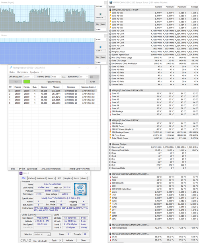
Task: Click the icon beside Uncore Ratio
Action: [110, 85]
